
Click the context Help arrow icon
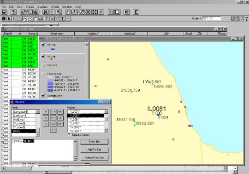click(x=126, y=12)
